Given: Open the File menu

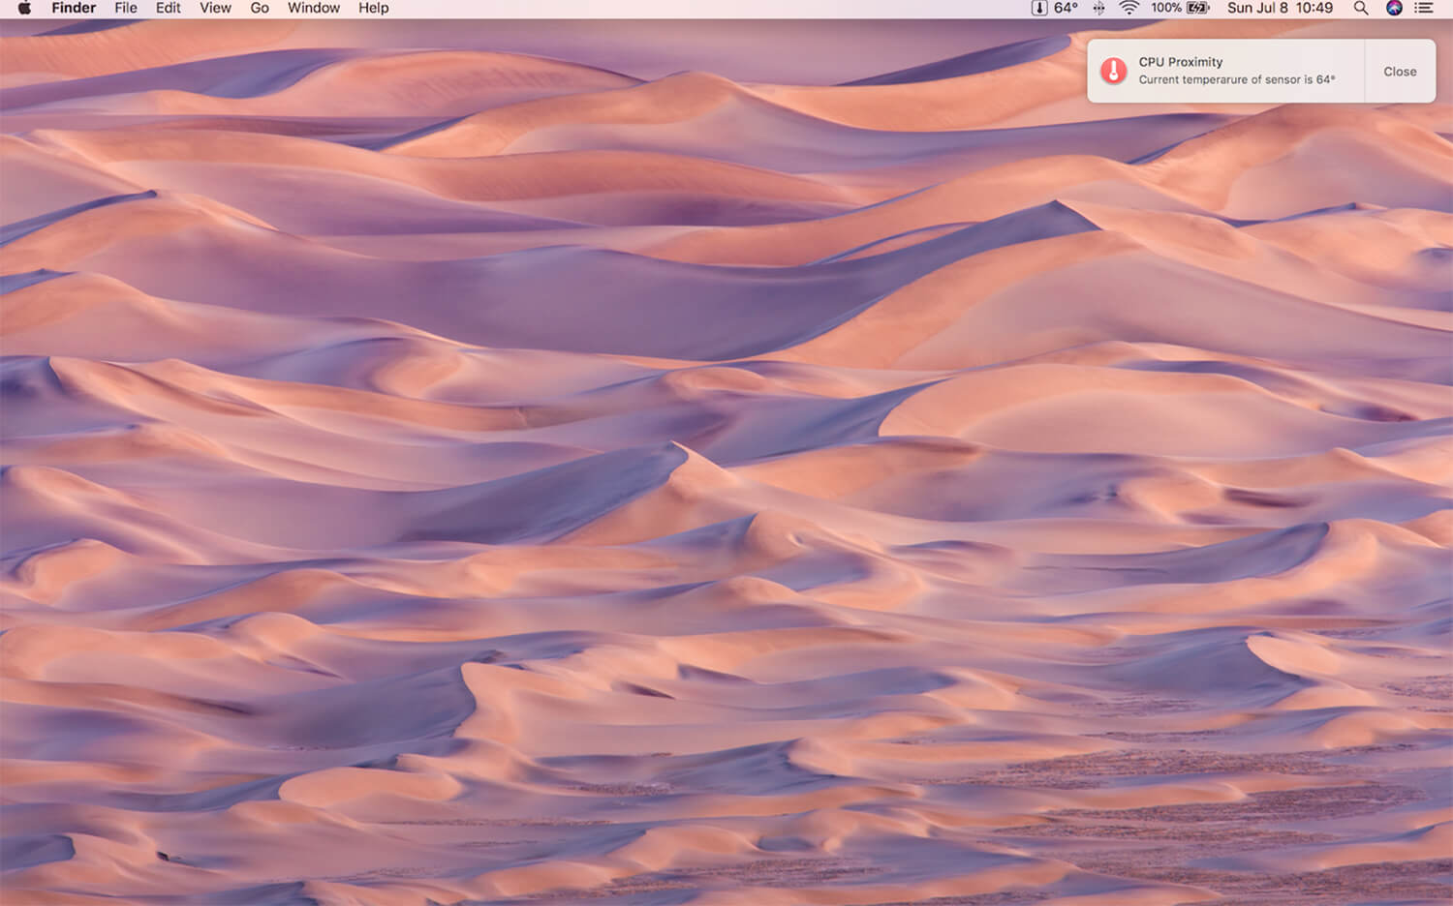Looking at the screenshot, I should 126,8.
